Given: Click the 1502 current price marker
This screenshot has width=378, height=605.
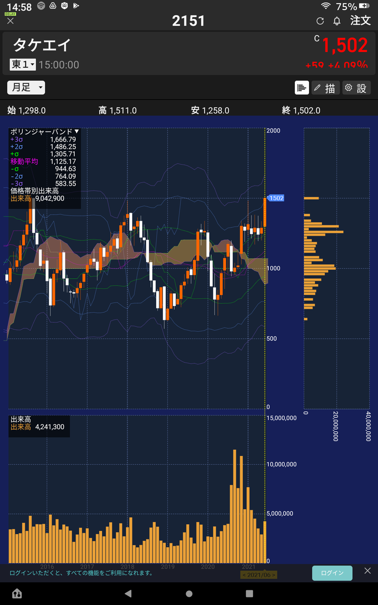Looking at the screenshot, I should (x=275, y=198).
